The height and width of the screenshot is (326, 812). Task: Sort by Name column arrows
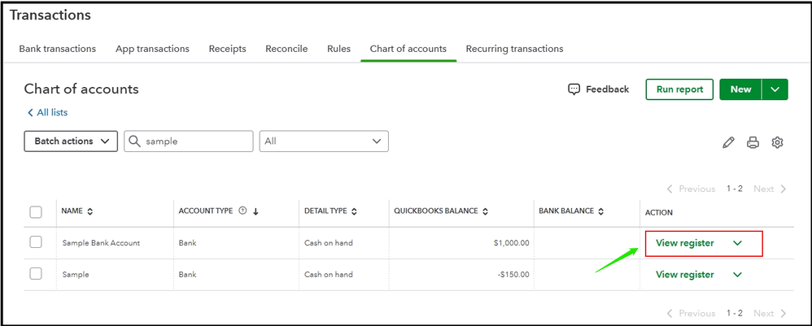coord(89,212)
